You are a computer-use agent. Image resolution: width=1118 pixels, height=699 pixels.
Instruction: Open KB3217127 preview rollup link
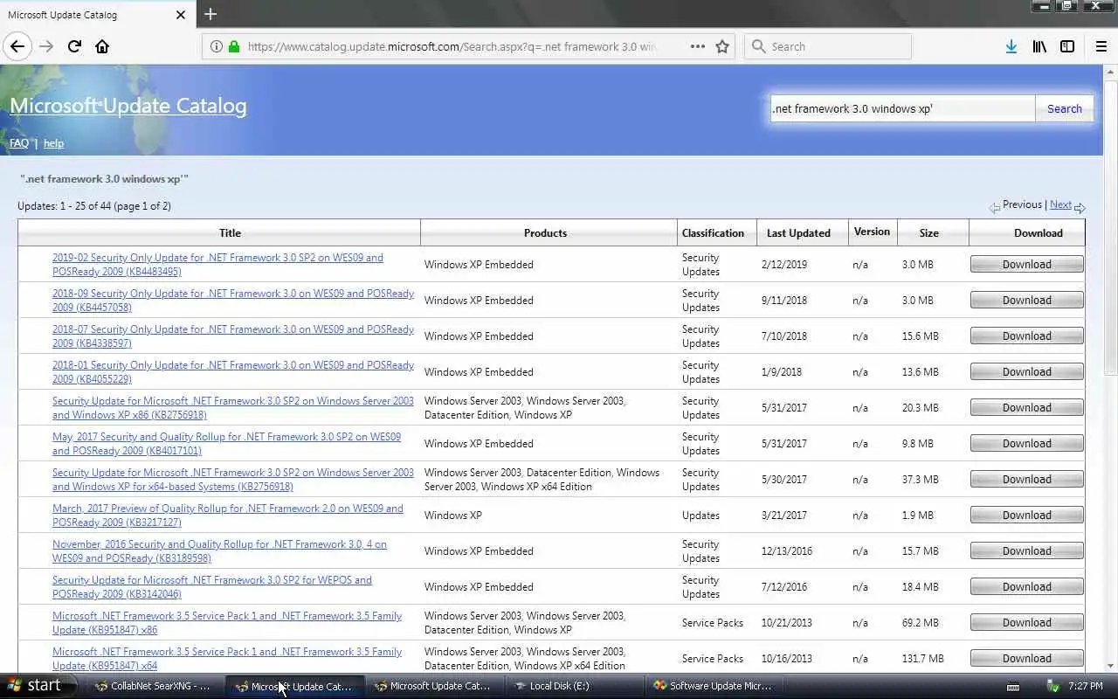[x=228, y=516]
